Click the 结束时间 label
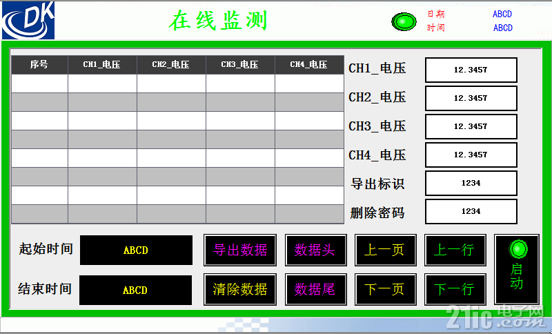The width and height of the screenshot is (552, 334). (45, 289)
